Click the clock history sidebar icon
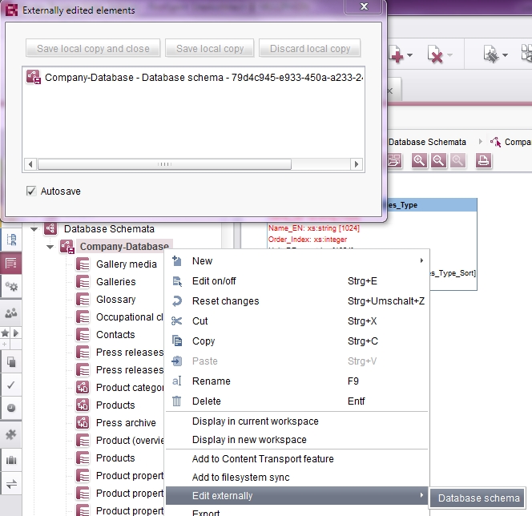This screenshot has width=532, height=516. pos(11,408)
